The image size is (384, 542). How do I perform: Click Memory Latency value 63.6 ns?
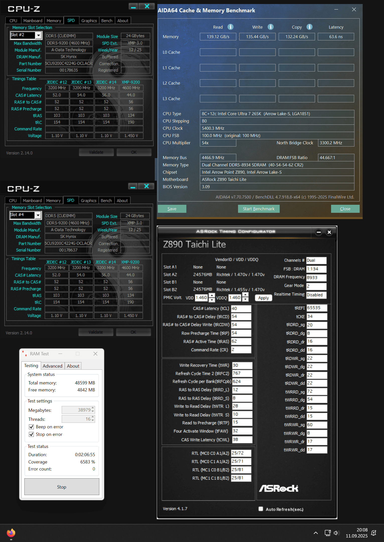coord(336,37)
